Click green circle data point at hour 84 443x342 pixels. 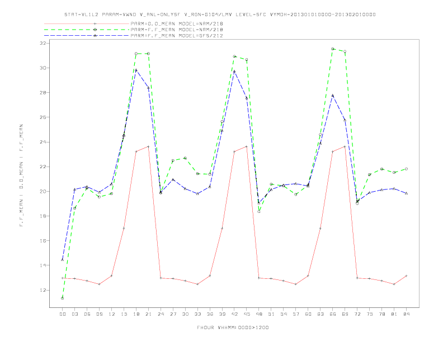click(406, 169)
